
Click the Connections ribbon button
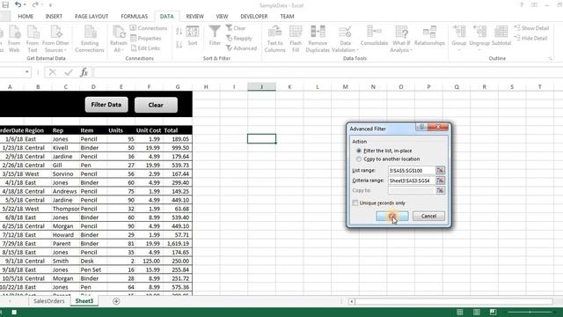coord(149,28)
